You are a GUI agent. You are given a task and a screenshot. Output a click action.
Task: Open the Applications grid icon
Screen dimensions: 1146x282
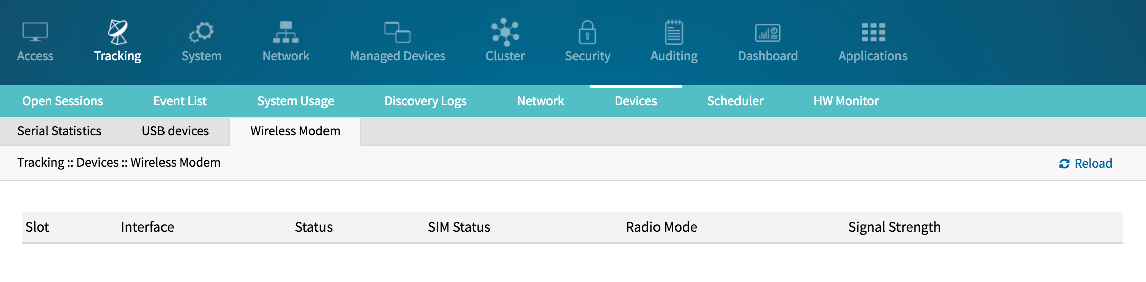pos(873,32)
